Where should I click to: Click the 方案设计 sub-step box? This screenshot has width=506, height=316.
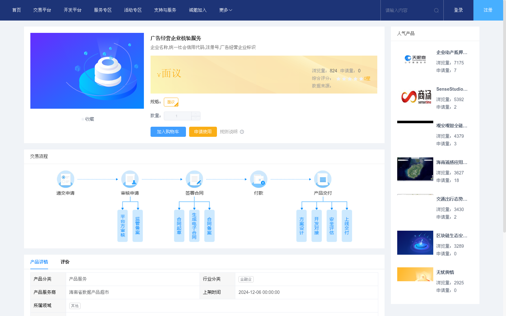[x=302, y=226]
